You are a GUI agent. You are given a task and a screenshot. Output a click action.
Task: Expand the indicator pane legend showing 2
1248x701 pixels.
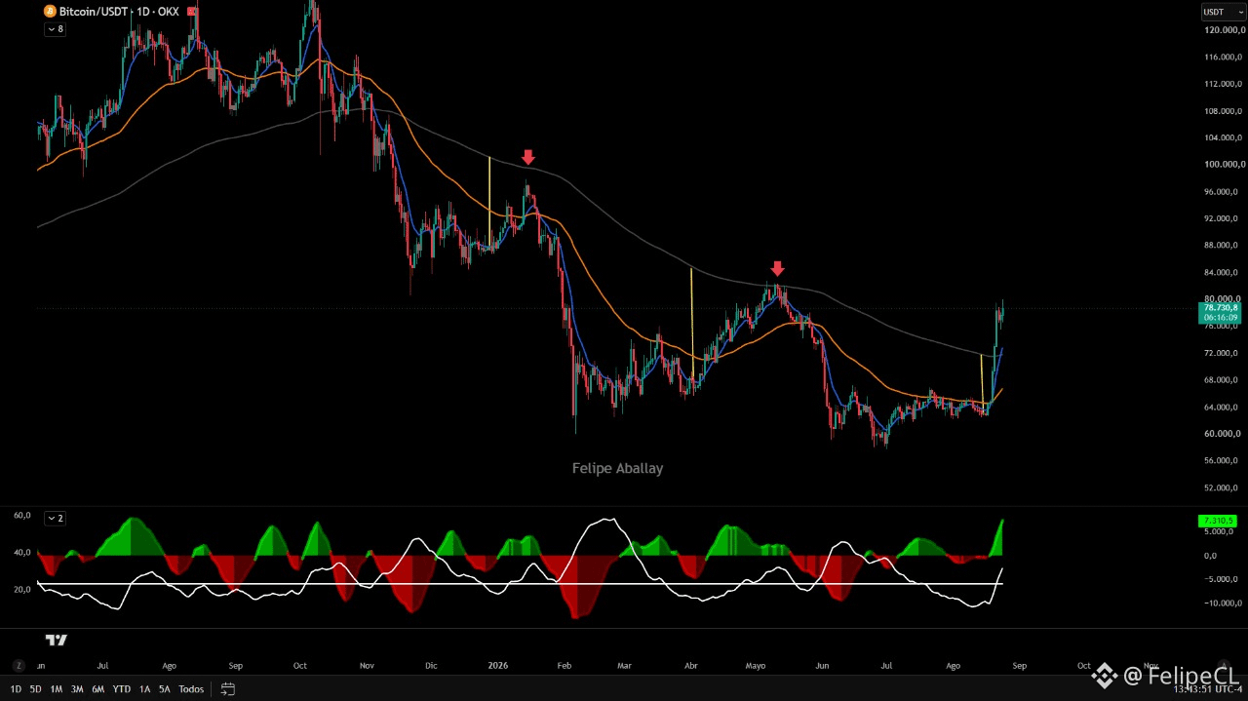click(x=56, y=518)
